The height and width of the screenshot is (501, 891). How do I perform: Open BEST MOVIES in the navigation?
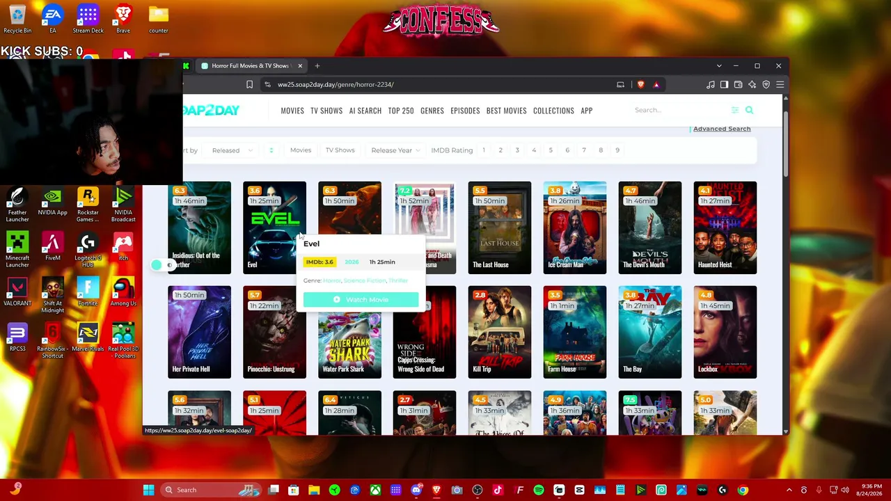(506, 111)
